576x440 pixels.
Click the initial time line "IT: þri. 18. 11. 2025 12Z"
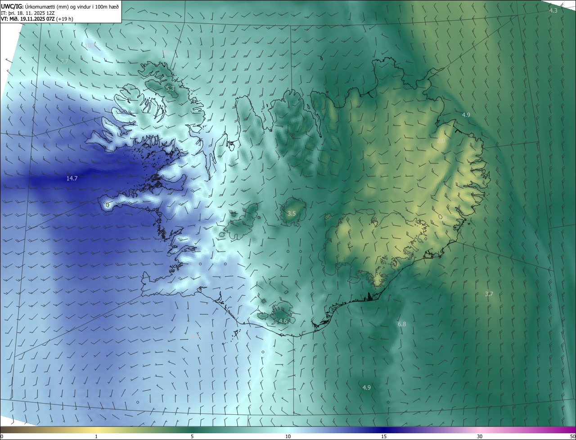pos(28,13)
